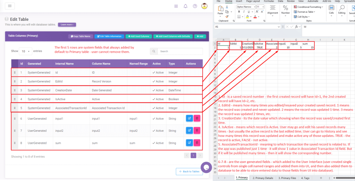The height and width of the screenshot is (181, 355).
Task: Click the notifications bell icon
Action: click(x=186, y=6)
